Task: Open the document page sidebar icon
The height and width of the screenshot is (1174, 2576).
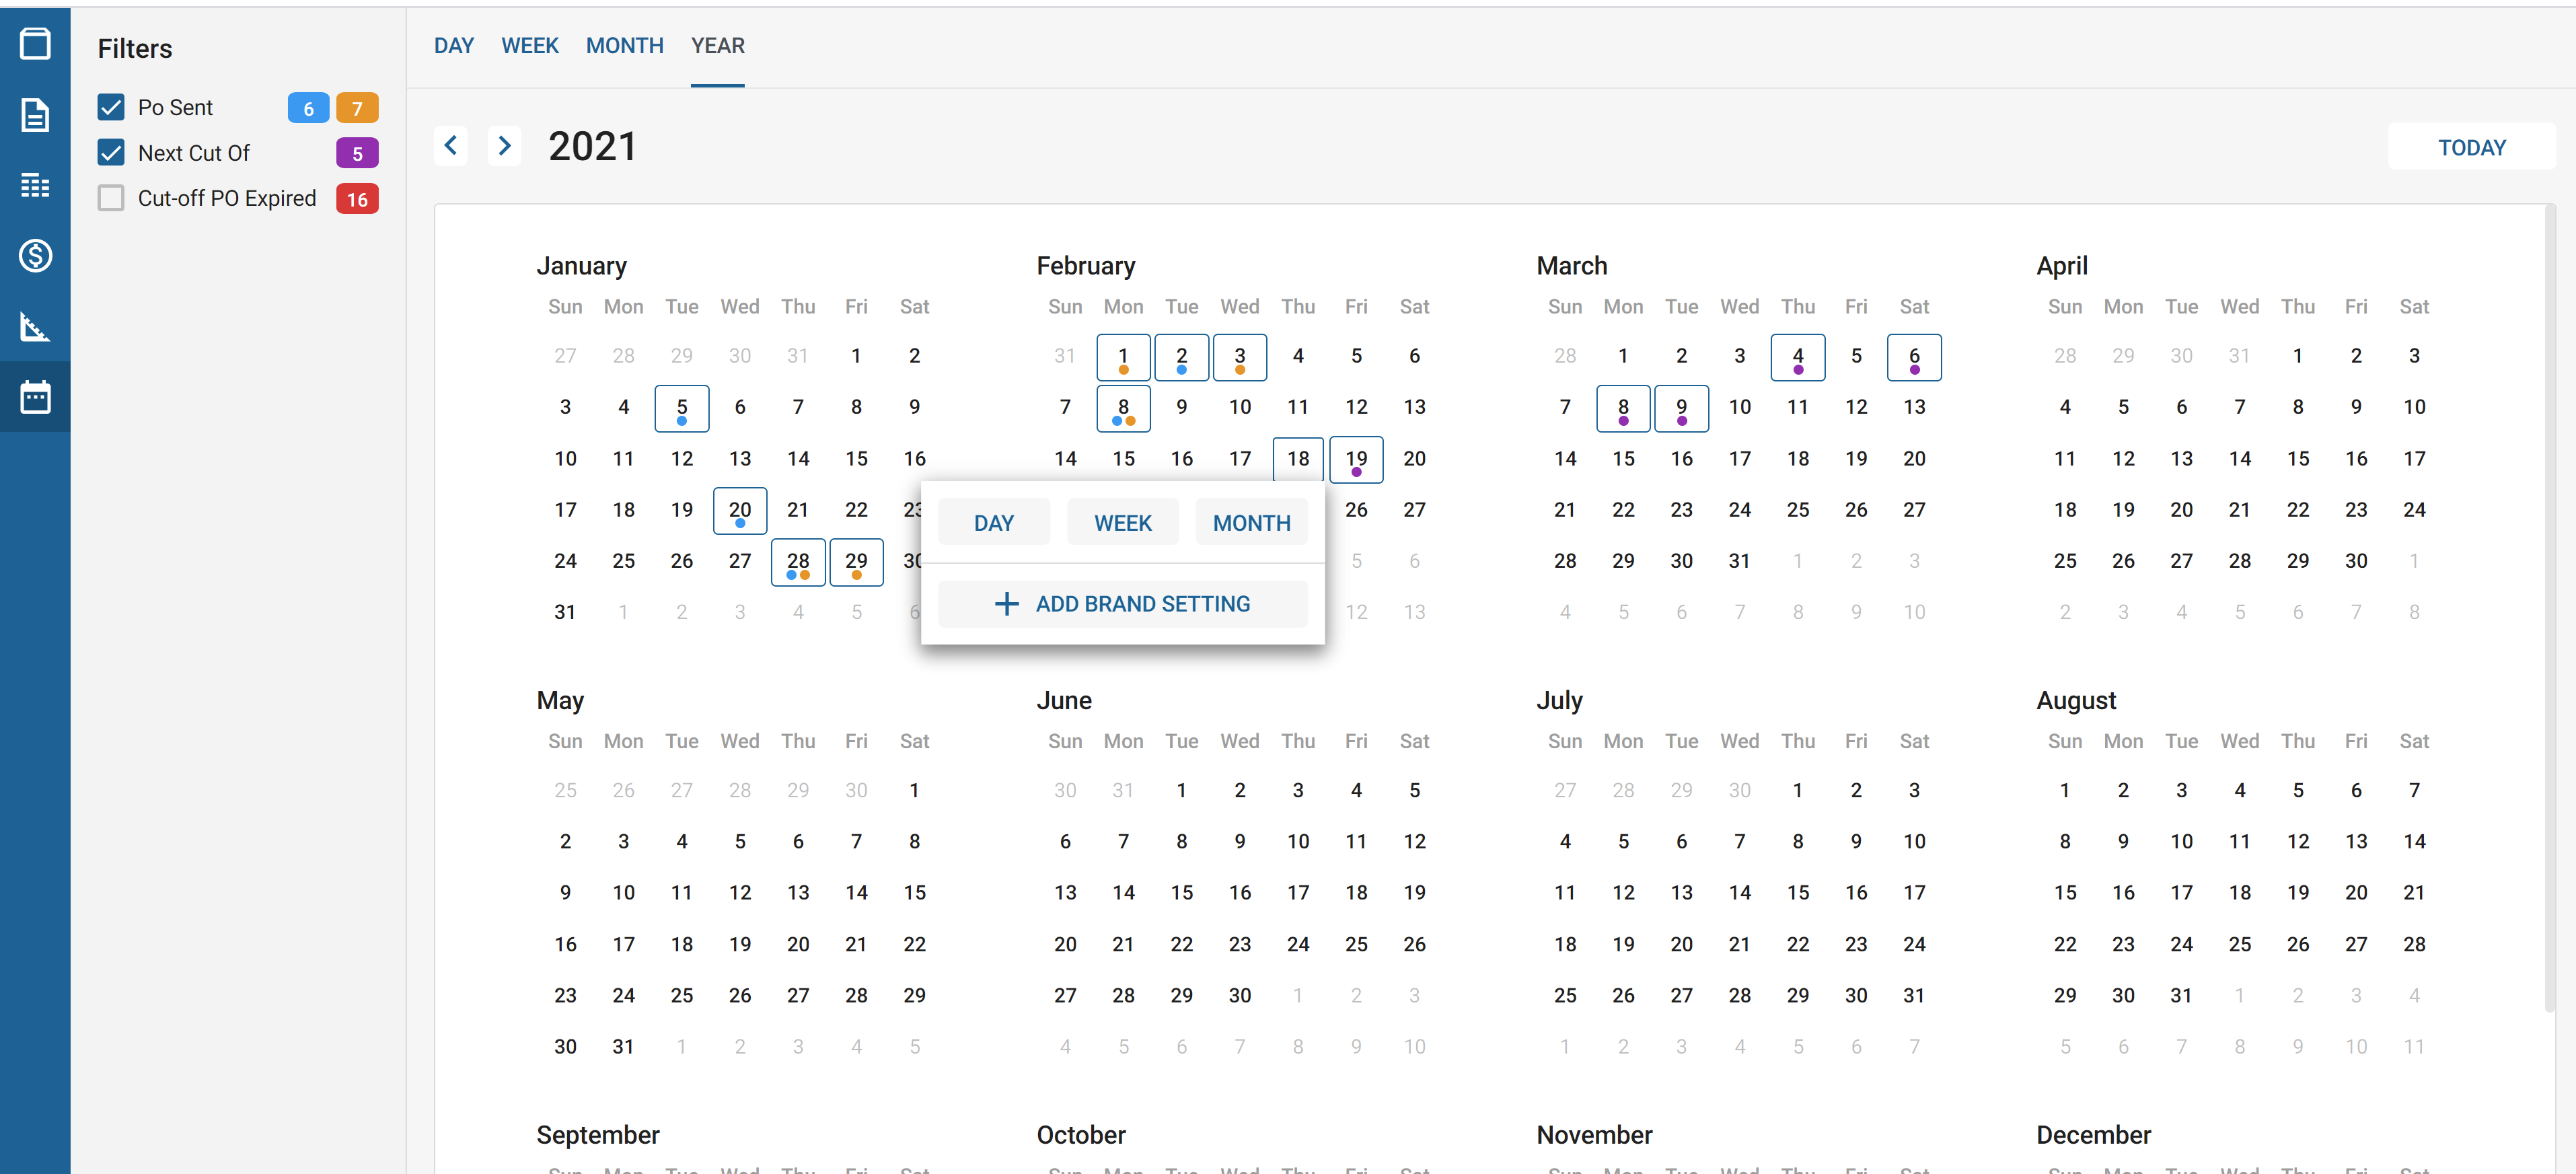Action: (35, 115)
